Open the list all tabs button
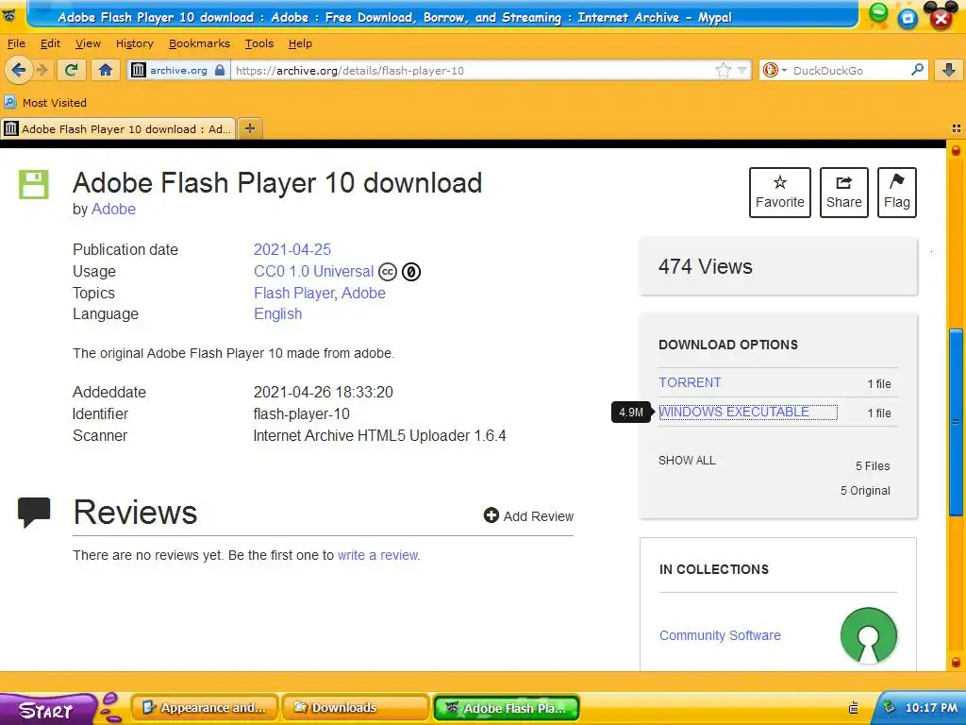 (x=957, y=128)
